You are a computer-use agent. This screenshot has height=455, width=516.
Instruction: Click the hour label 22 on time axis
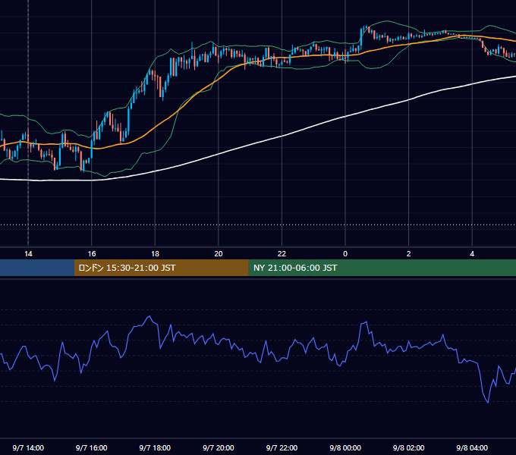[x=282, y=254]
